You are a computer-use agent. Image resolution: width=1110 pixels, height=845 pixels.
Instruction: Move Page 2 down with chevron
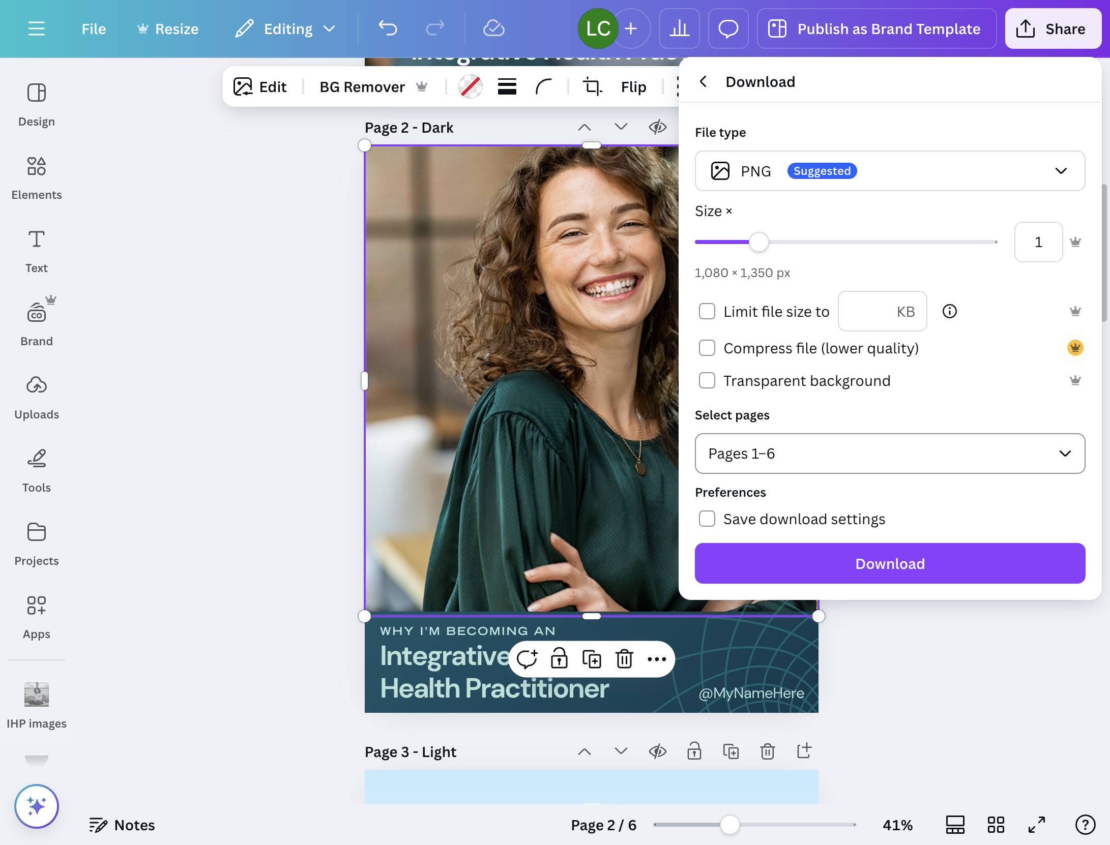click(x=621, y=127)
